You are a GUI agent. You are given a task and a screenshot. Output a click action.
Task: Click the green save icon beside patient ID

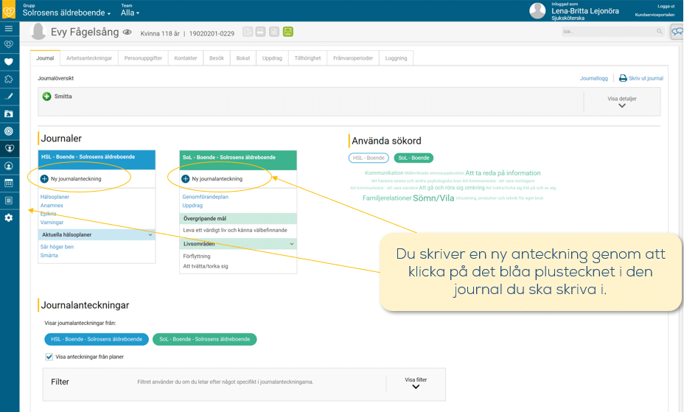pos(287,32)
